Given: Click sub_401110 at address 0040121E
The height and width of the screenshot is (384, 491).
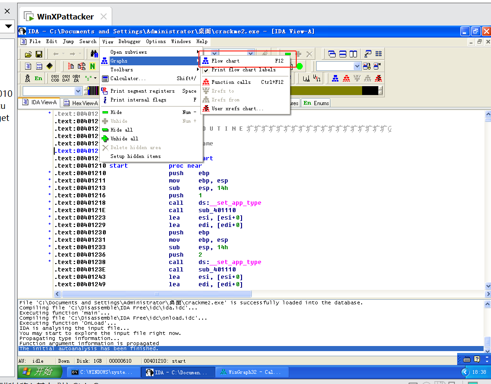Looking at the screenshot, I should point(217,210).
